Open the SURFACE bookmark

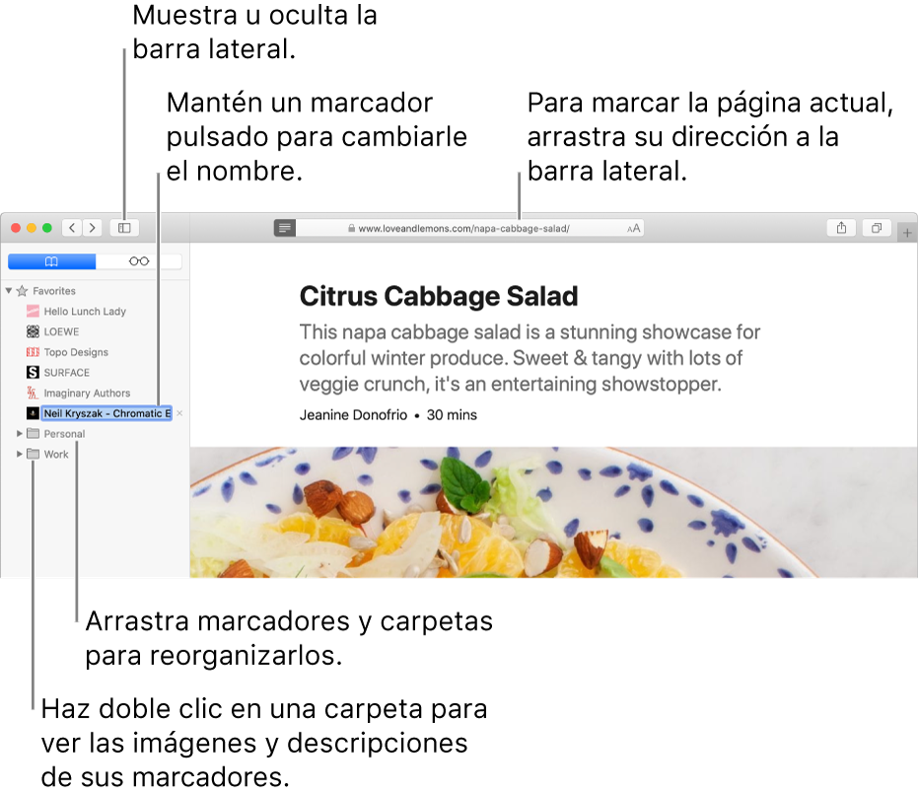tap(67, 373)
